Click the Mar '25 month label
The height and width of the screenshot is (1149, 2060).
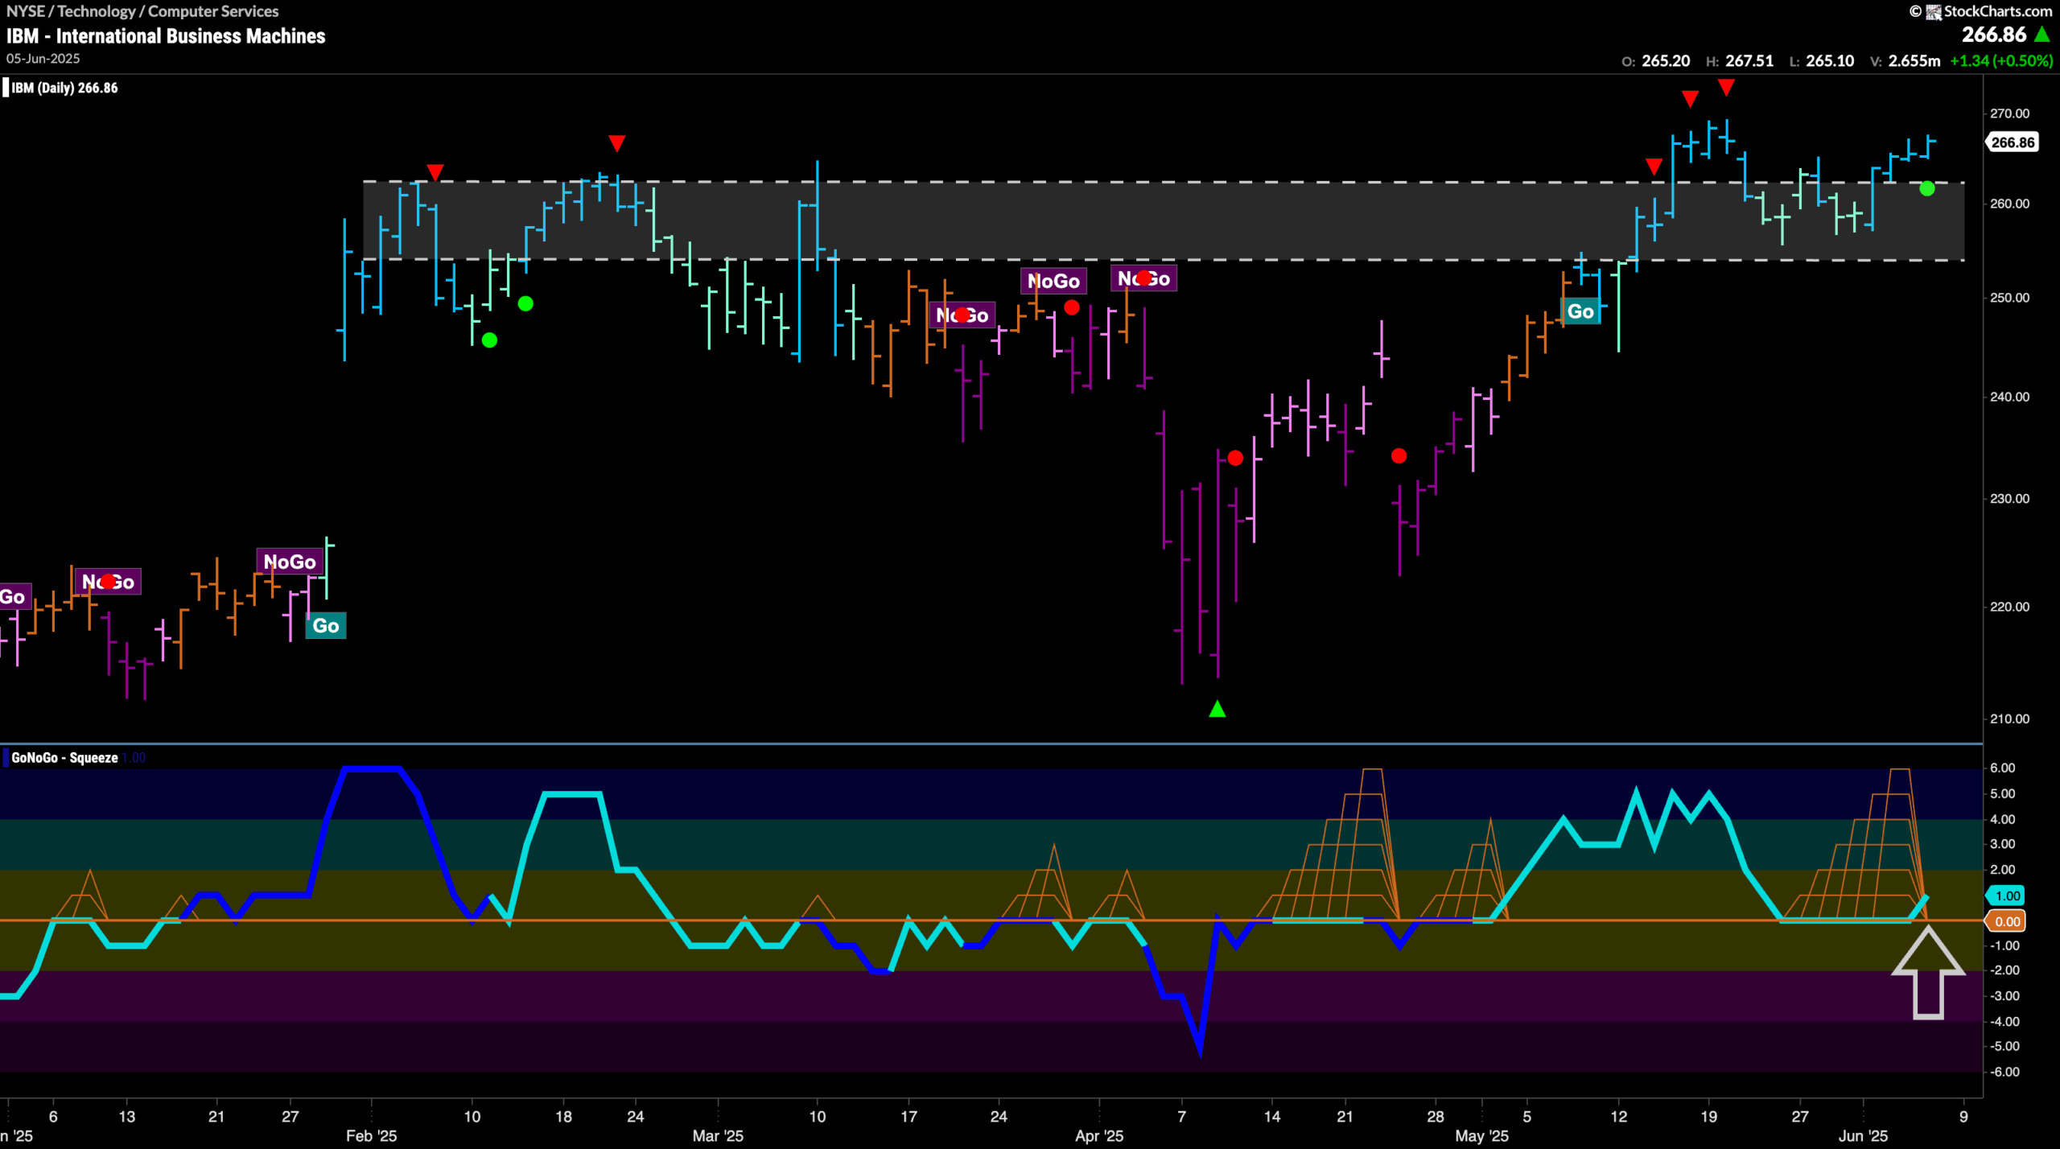coord(718,1136)
